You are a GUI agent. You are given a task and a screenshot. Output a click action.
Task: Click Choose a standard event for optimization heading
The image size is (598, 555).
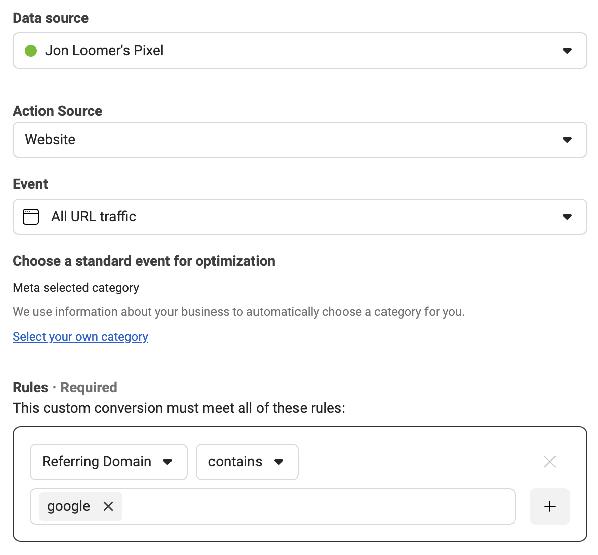pos(144,261)
